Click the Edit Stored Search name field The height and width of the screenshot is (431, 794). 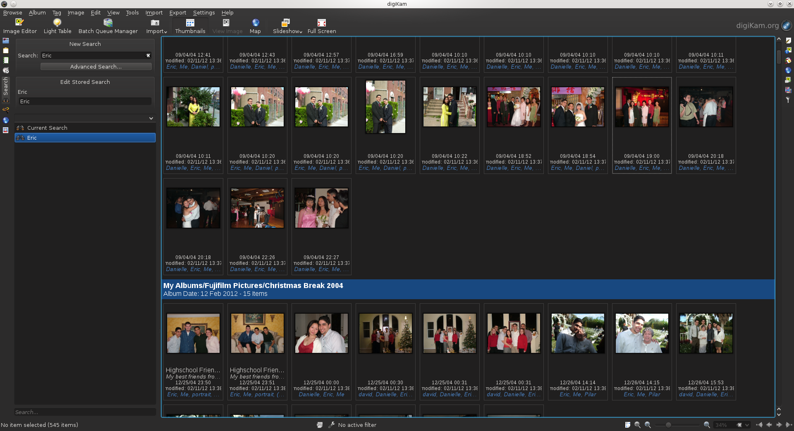point(85,101)
